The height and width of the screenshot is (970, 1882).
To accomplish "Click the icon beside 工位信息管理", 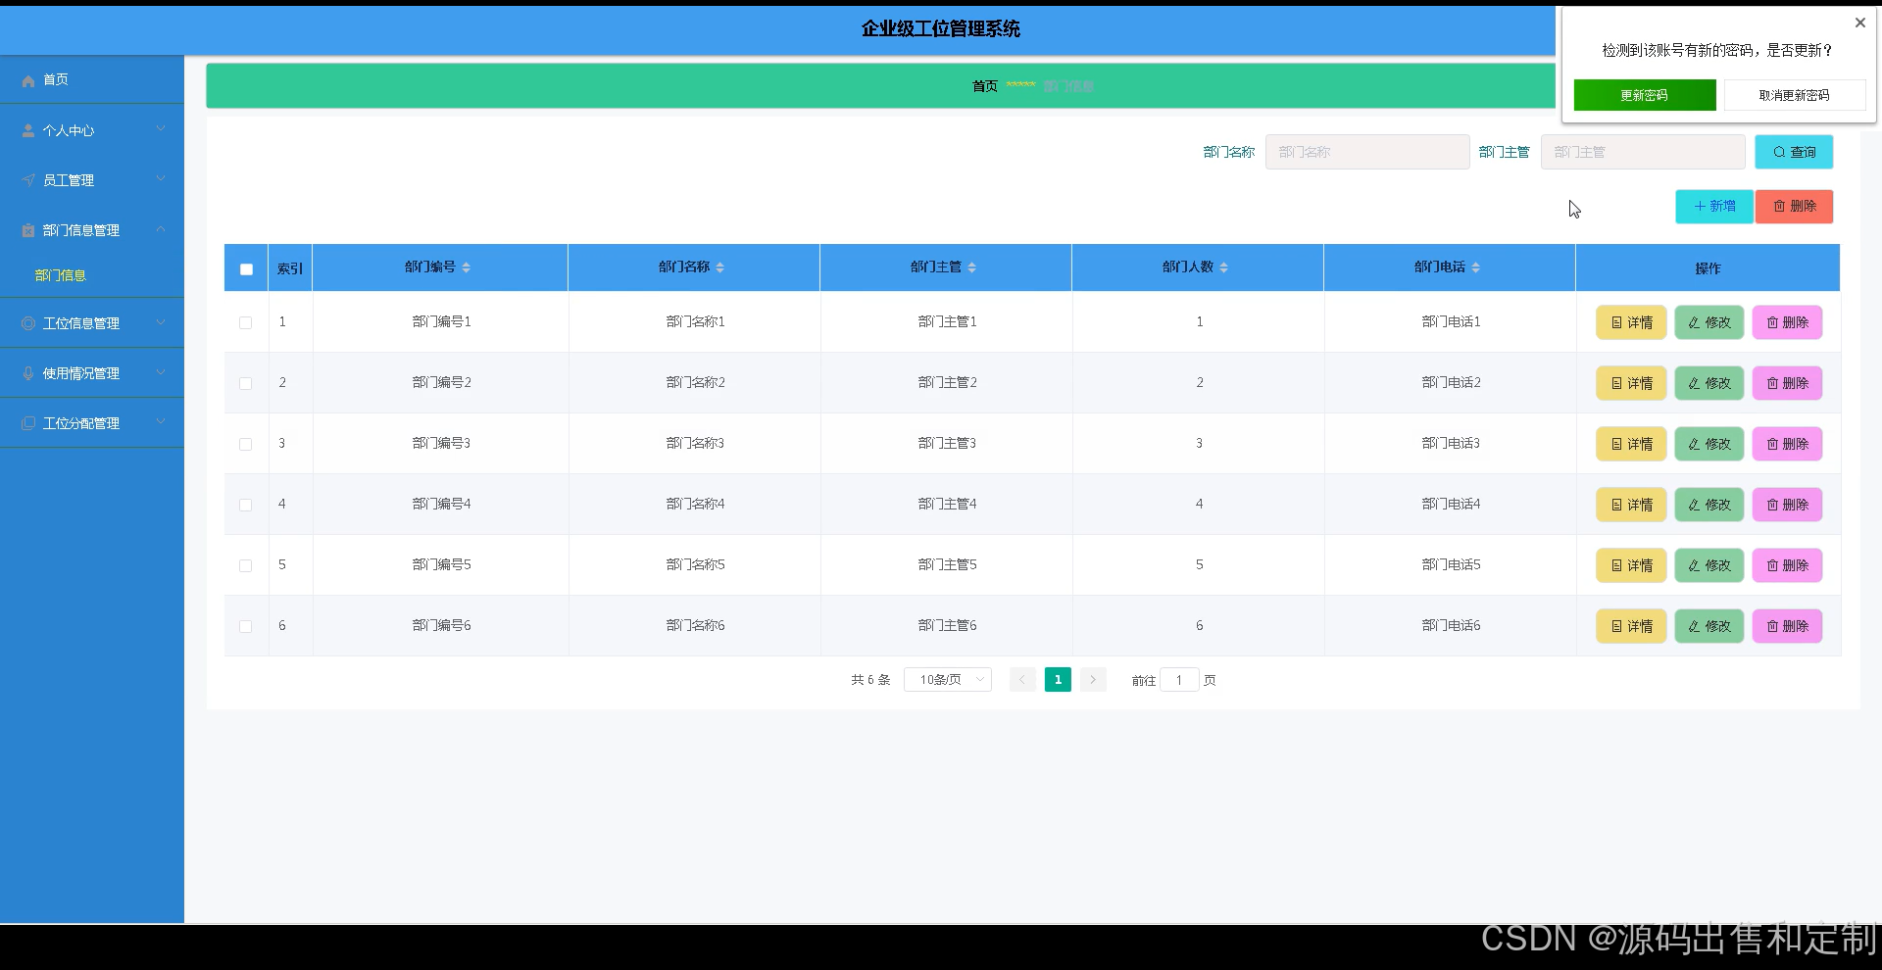I will [x=28, y=323].
